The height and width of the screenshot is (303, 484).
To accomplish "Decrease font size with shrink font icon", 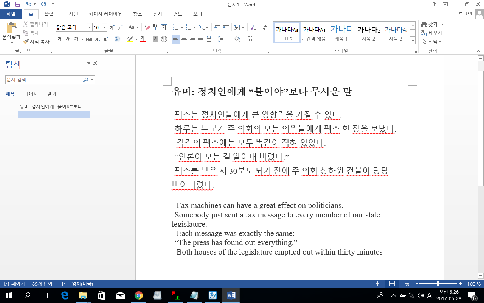I will click(x=120, y=27).
